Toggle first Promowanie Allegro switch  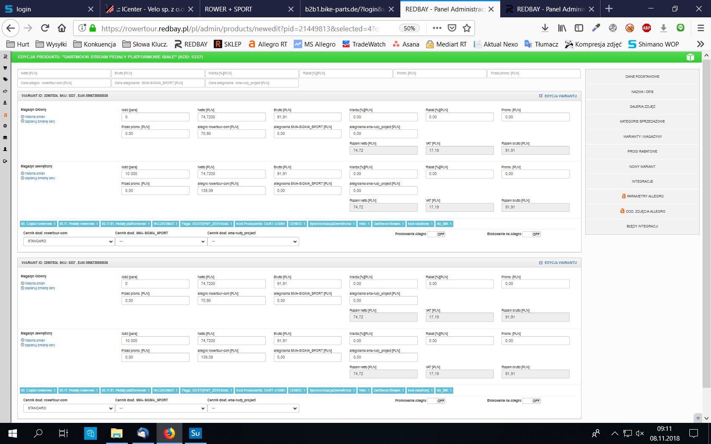pyautogui.click(x=436, y=234)
